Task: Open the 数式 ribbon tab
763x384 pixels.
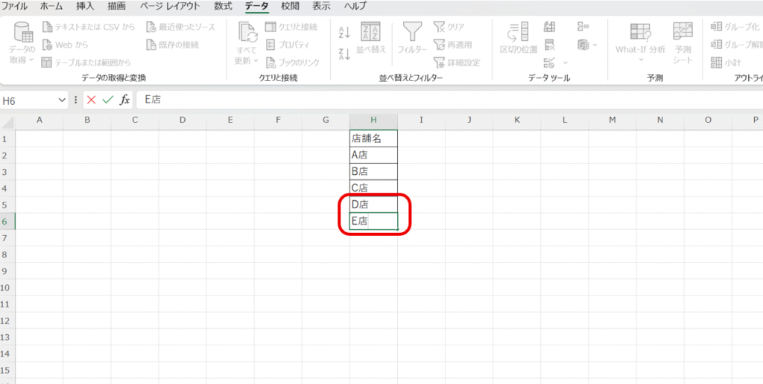Action: point(223,6)
